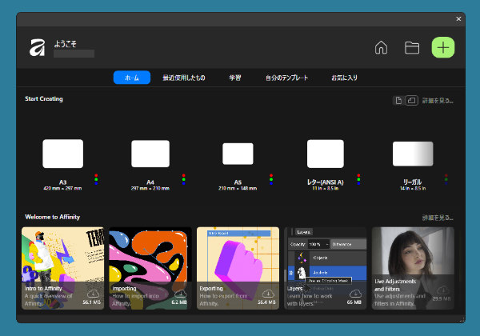Click RGB dots icon next to レター(ANSI A)
The height and width of the screenshot is (336, 480).
(x=358, y=179)
